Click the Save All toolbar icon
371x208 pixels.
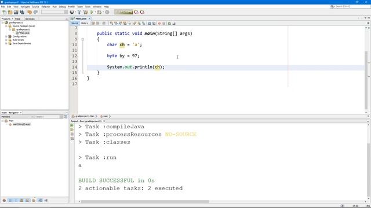[x=22, y=12]
